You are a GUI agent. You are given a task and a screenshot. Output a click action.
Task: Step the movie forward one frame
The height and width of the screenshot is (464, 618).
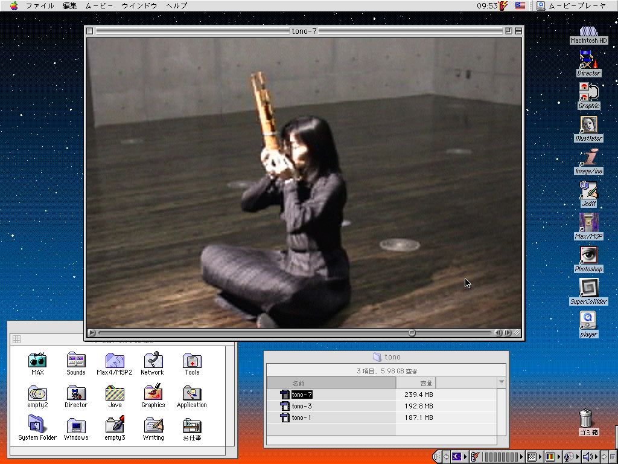[x=508, y=333]
